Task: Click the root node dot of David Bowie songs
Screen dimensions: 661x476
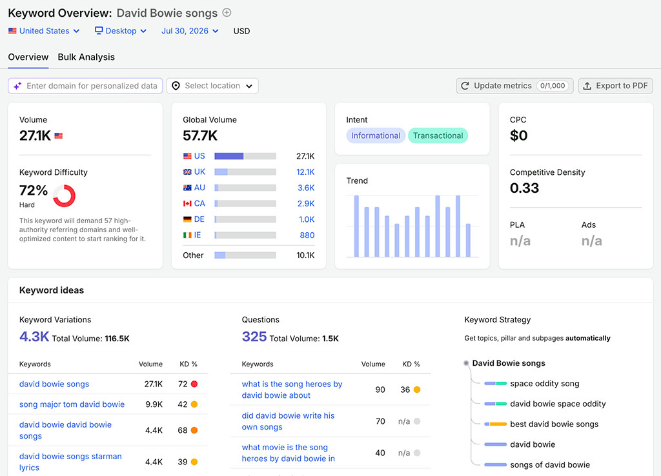Action: [x=466, y=363]
